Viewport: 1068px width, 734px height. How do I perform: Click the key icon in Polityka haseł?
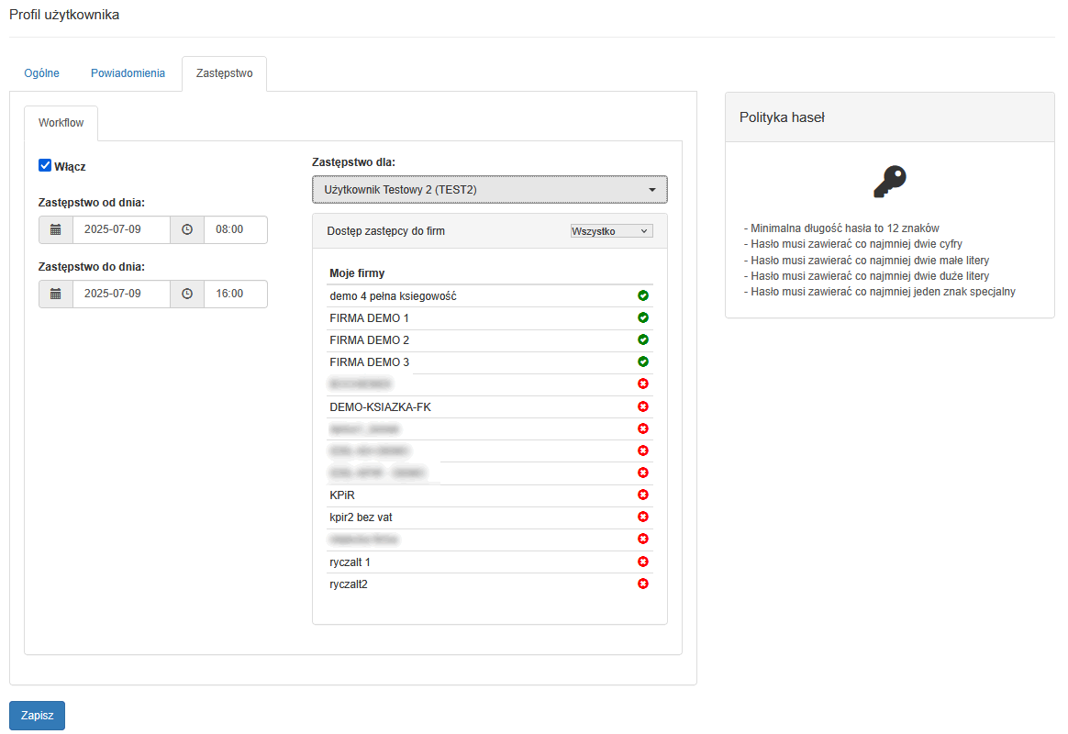[889, 183]
